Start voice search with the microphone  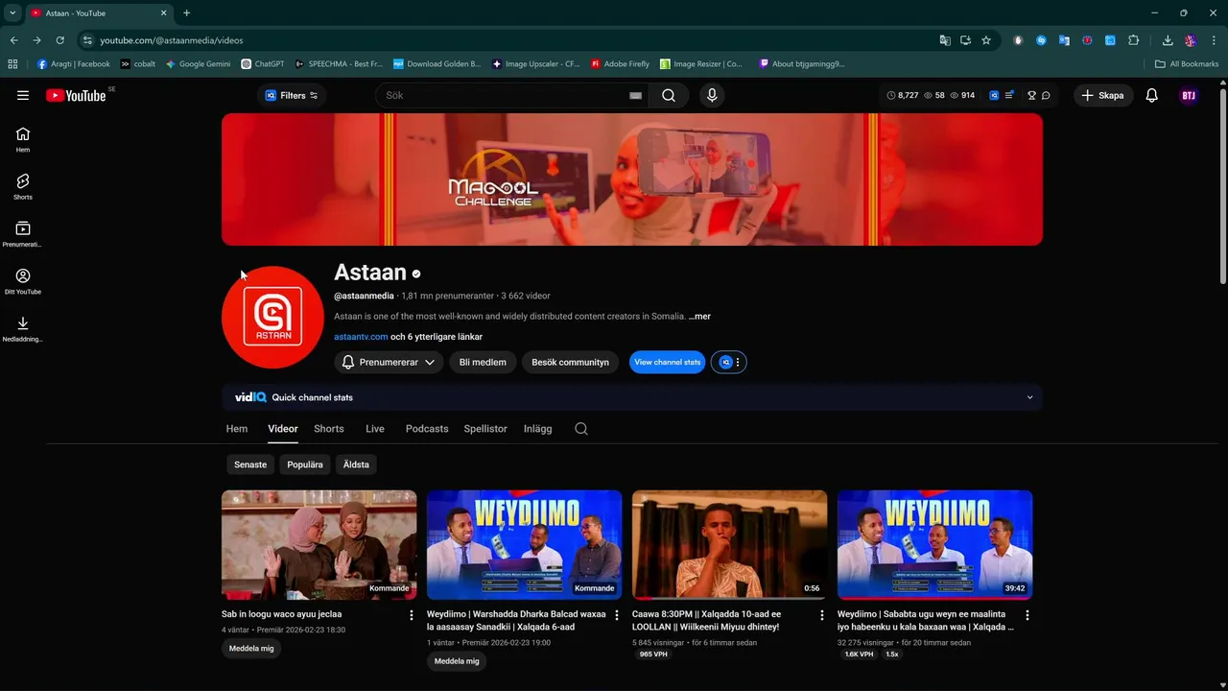click(x=712, y=95)
